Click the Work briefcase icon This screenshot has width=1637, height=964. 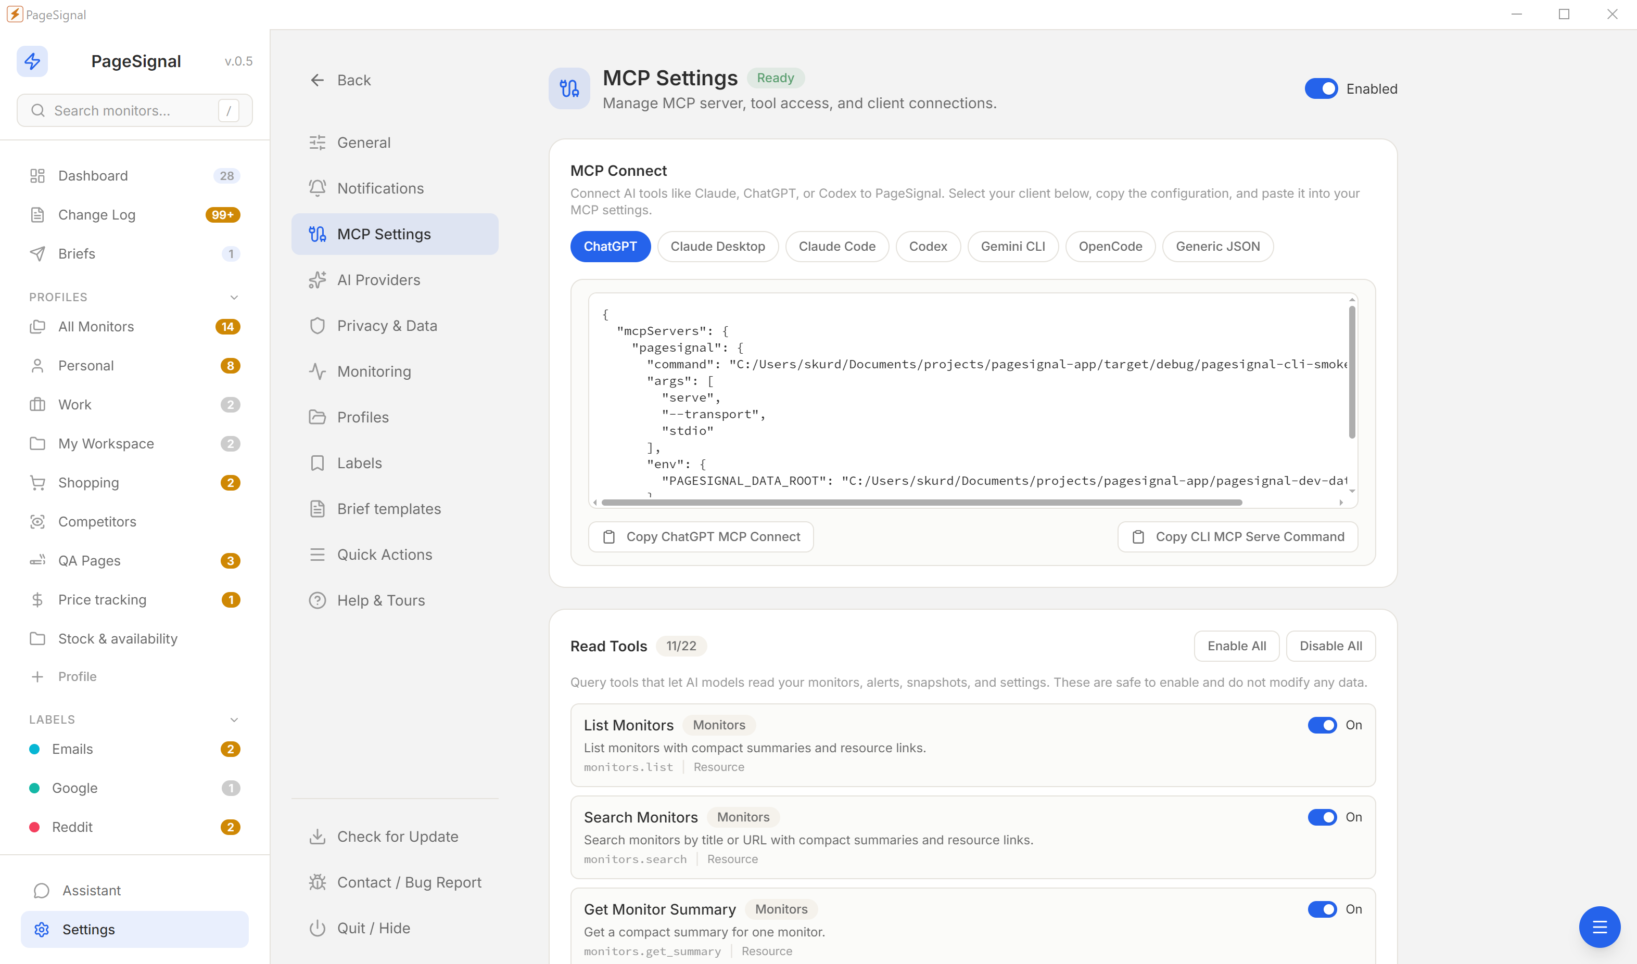[37, 404]
